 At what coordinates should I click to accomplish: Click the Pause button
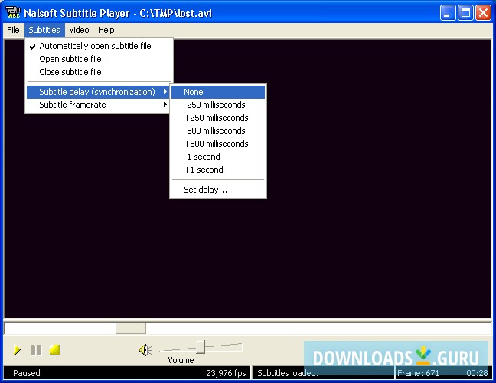click(x=36, y=350)
